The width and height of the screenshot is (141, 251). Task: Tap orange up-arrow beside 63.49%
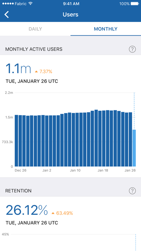(x=53, y=213)
